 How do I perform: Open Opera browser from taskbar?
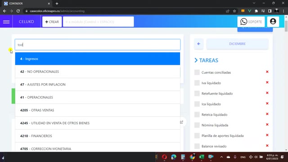(164, 157)
